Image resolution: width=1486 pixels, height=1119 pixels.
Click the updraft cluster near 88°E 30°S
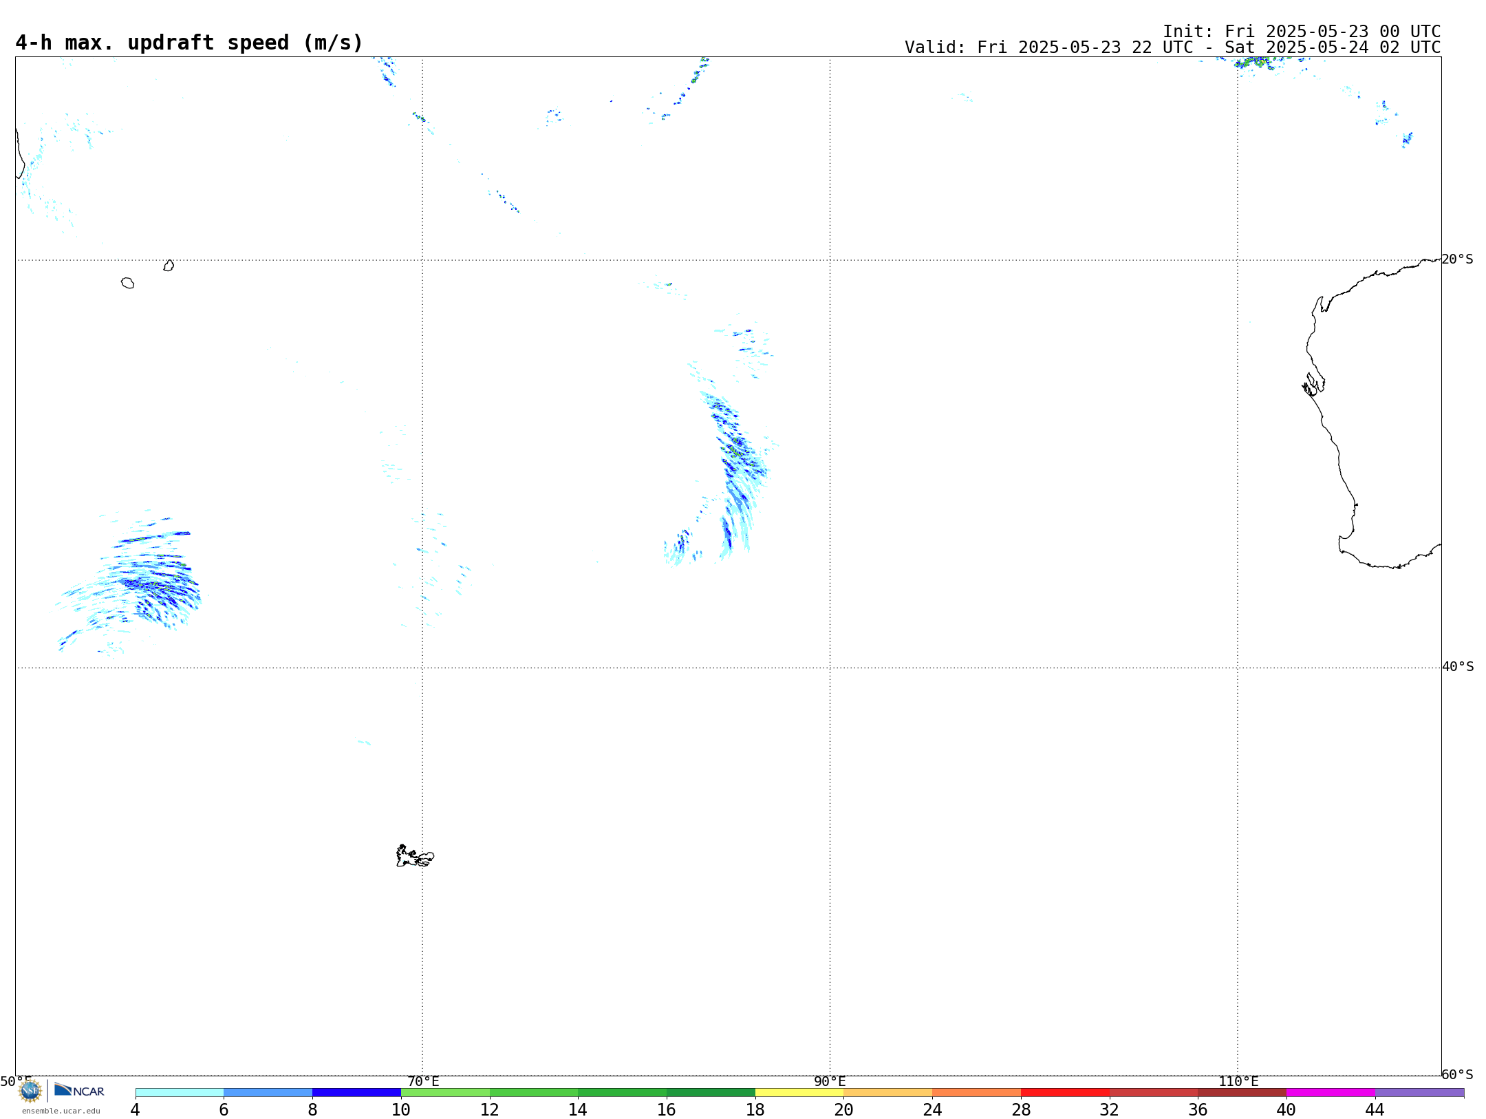(x=736, y=468)
